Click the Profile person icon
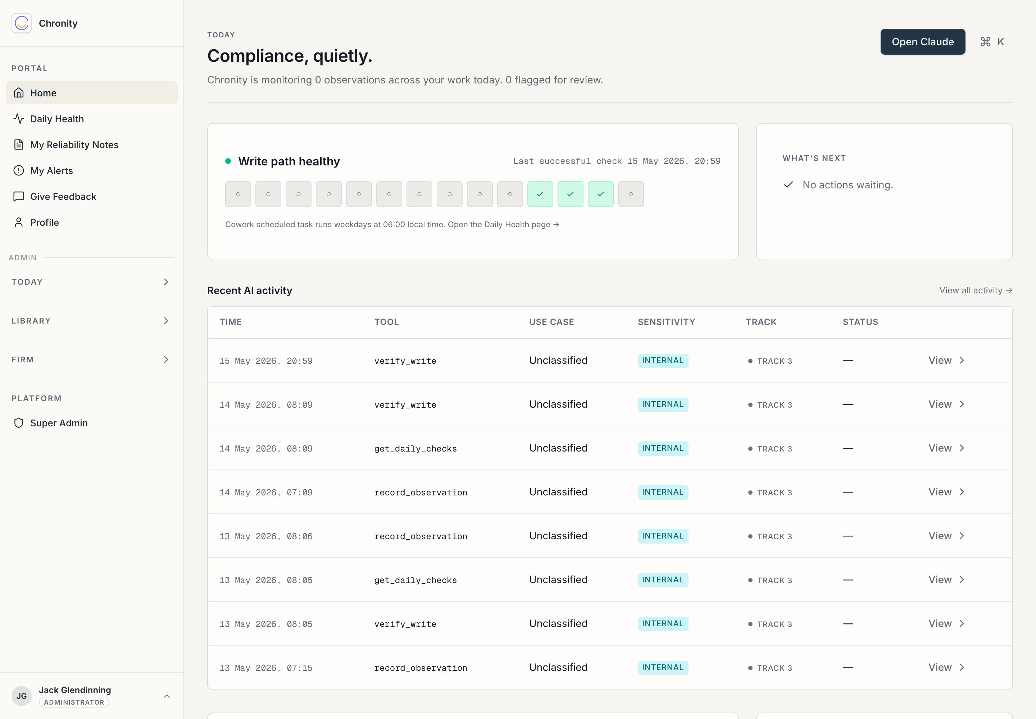 pyautogui.click(x=18, y=222)
